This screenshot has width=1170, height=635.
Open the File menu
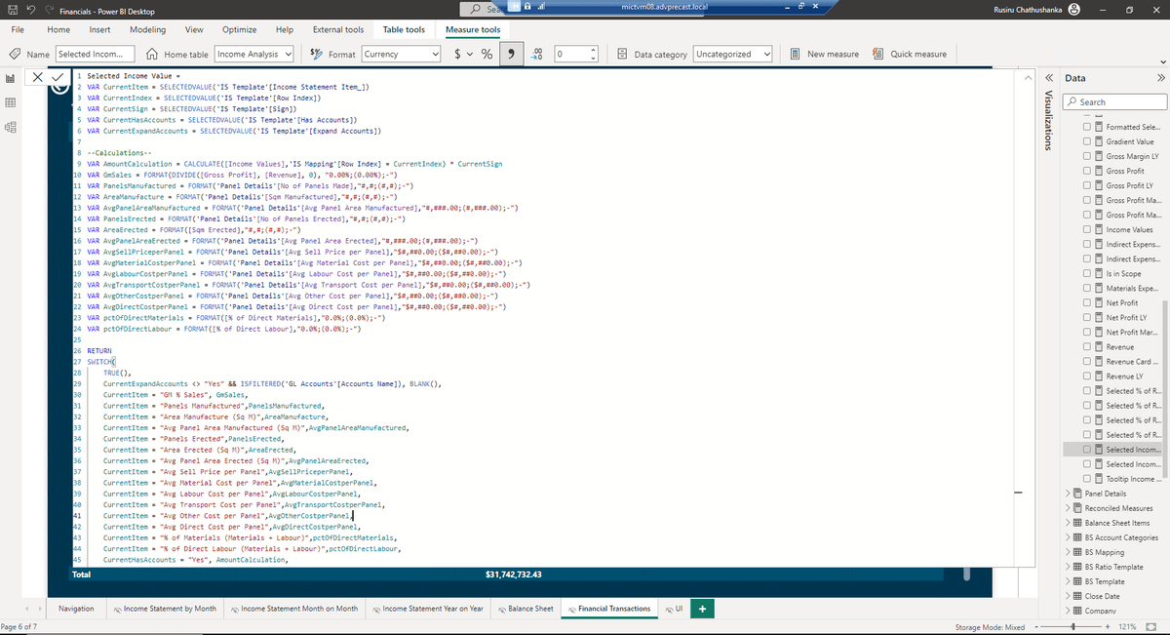18,30
